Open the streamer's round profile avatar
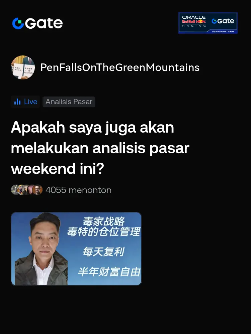This screenshot has height=334, width=251. (23, 67)
